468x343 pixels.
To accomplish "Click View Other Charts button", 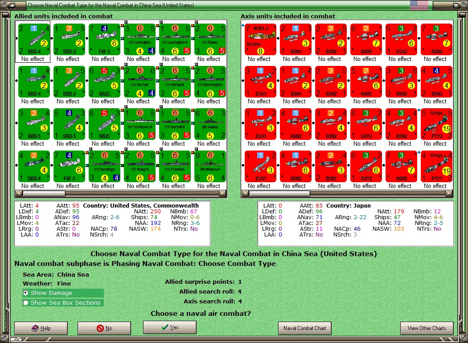I will 427,328.
